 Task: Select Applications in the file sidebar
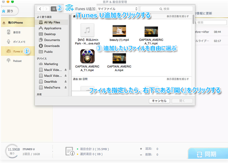(x=52, y=28)
